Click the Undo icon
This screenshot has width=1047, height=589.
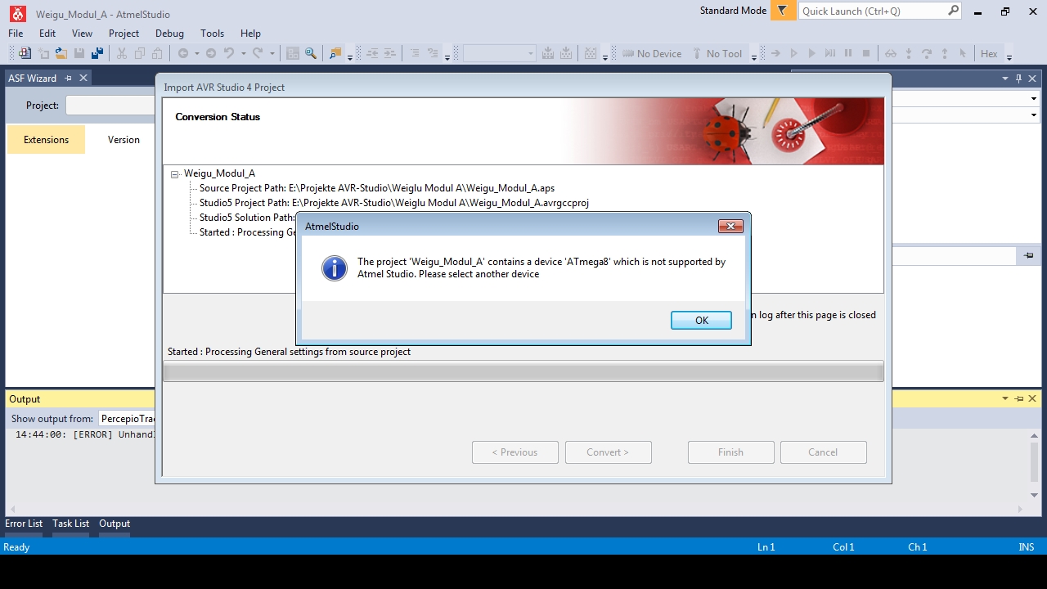pyautogui.click(x=229, y=53)
